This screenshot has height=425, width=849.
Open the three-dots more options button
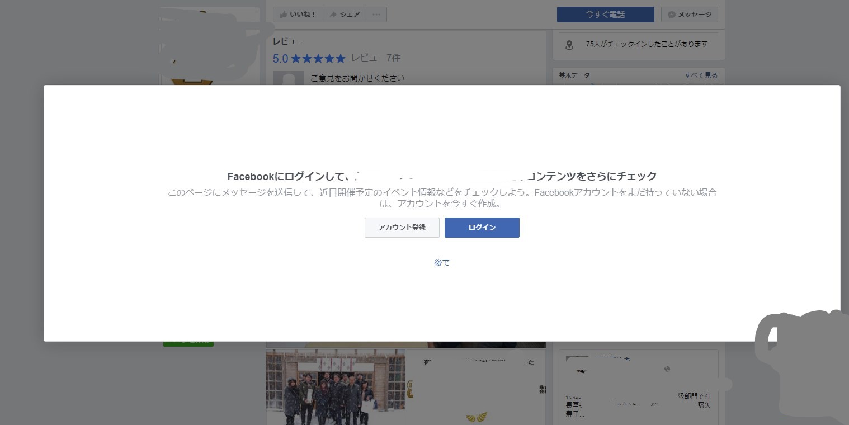[376, 15]
